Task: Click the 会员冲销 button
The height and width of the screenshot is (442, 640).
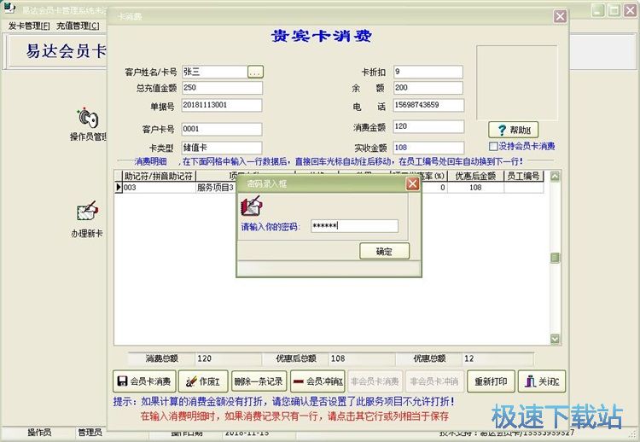Action: coord(318,381)
